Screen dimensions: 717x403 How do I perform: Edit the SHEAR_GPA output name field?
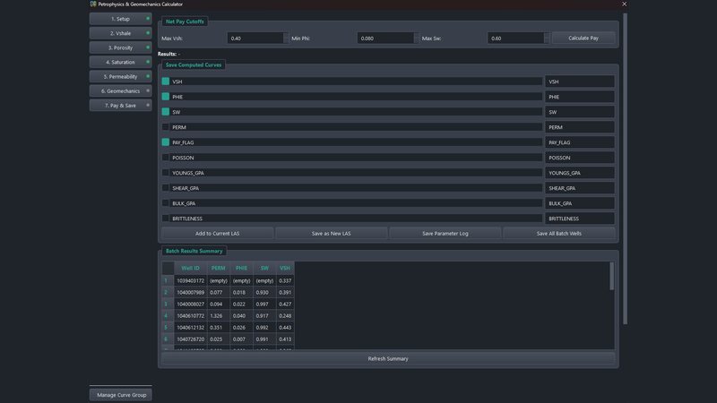coord(579,188)
